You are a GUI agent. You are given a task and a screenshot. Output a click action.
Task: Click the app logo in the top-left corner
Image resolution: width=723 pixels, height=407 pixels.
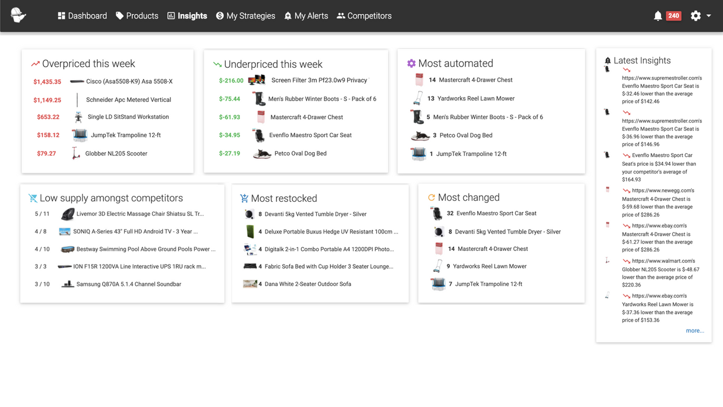pos(17,15)
